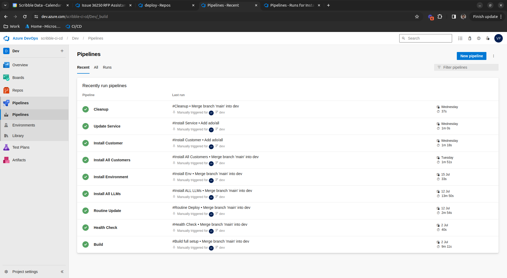Collapse the sidebar navigation
507x278 pixels.
pos(62,272)
